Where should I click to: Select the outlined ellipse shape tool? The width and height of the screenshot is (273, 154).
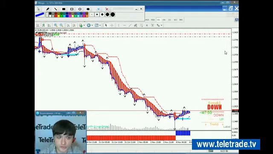click(80, 9)
